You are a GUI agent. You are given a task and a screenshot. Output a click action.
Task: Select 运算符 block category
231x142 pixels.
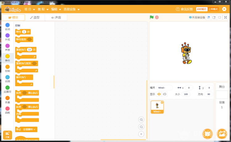tap(7, 89)
